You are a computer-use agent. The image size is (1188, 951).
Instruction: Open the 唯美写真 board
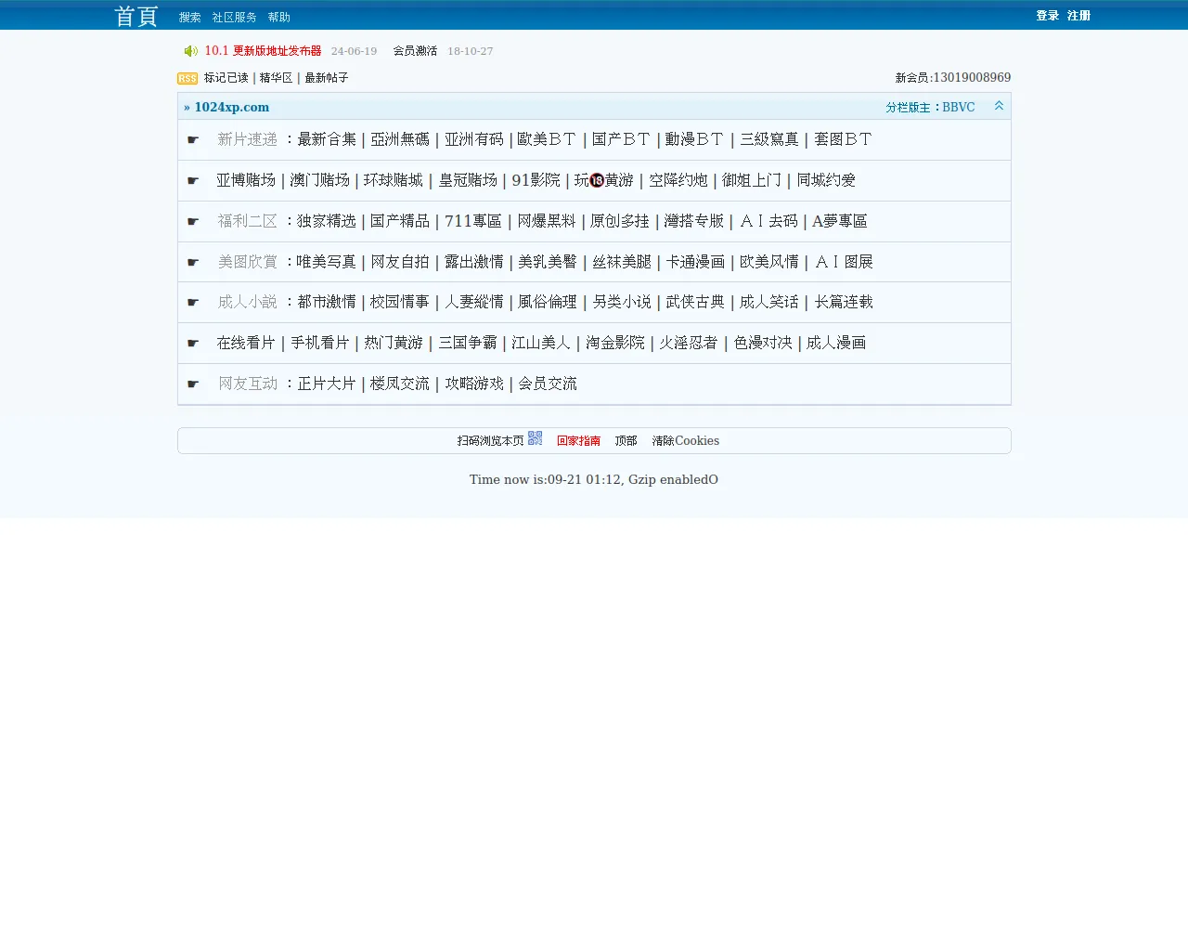327,262
